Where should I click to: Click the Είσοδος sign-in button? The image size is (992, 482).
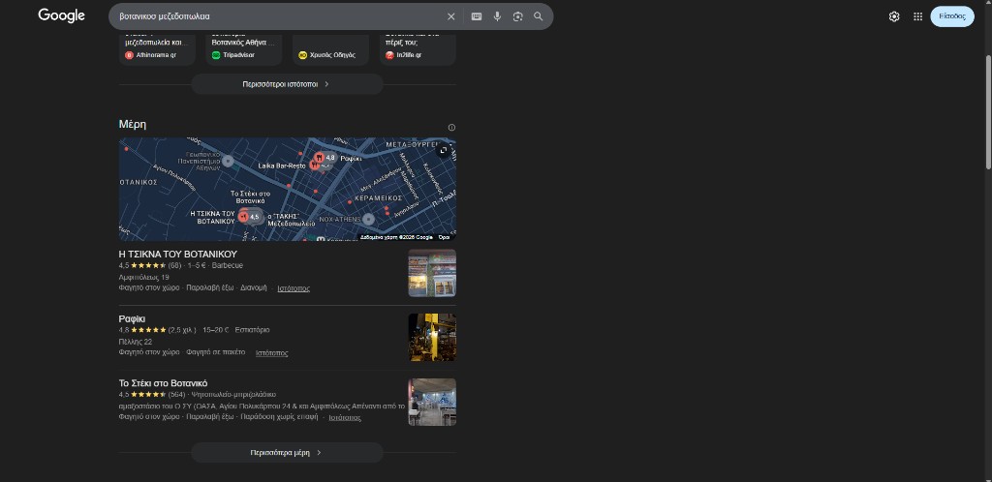click(952, 16)
